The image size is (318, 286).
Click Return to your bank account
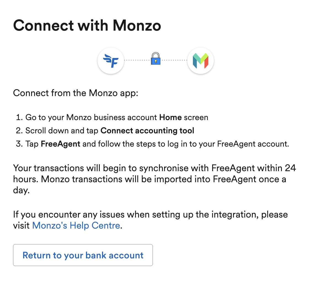click(x=83, y=255)
